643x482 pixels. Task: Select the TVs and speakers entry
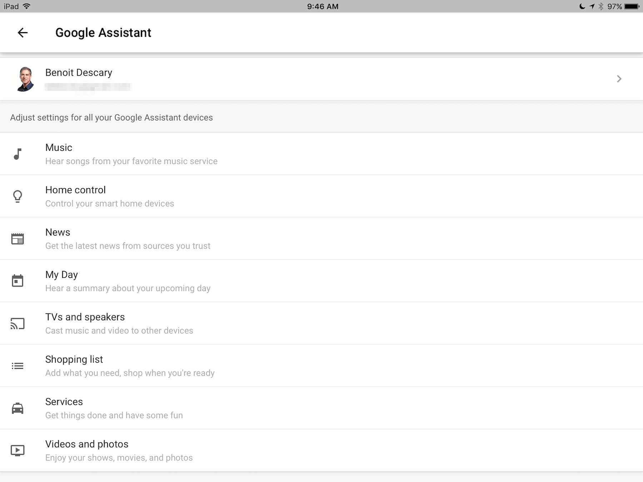tap(321, 323)
